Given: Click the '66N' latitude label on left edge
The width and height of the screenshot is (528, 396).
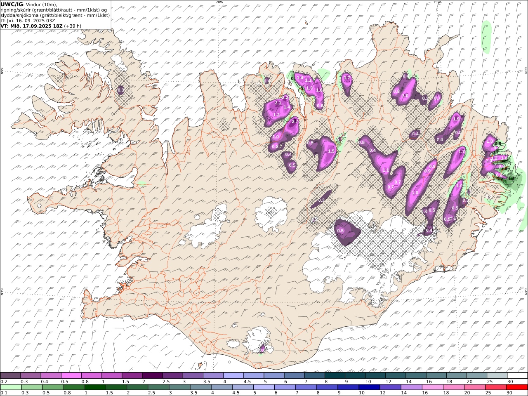Looking at the screenshot, I should point(2,71).
